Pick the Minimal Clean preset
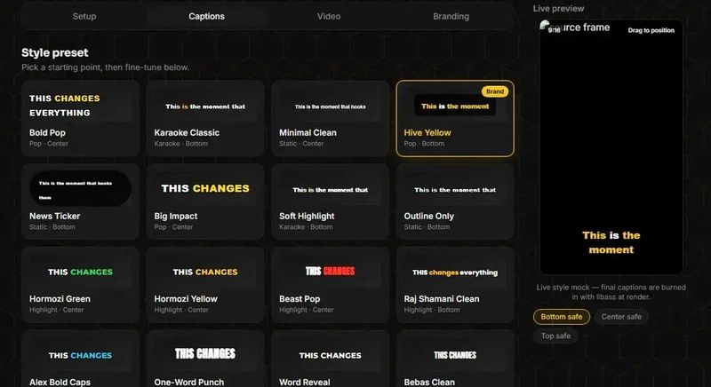 pyautogui.click(x=330, y=119)
